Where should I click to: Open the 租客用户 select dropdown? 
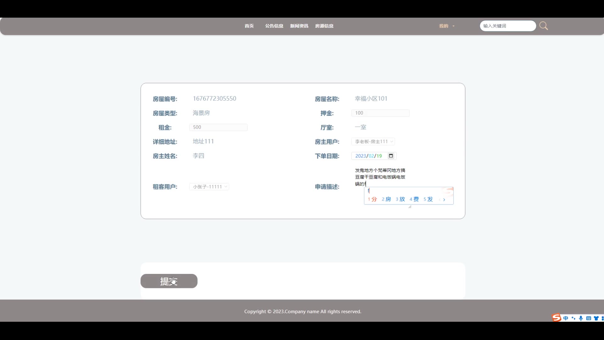point(209,187)
